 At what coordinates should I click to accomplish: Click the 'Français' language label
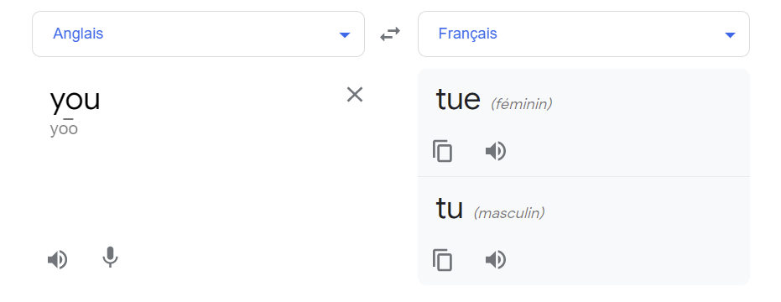tap(468, 34)
